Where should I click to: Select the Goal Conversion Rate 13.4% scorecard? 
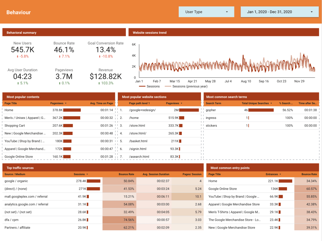pos(106,50)
